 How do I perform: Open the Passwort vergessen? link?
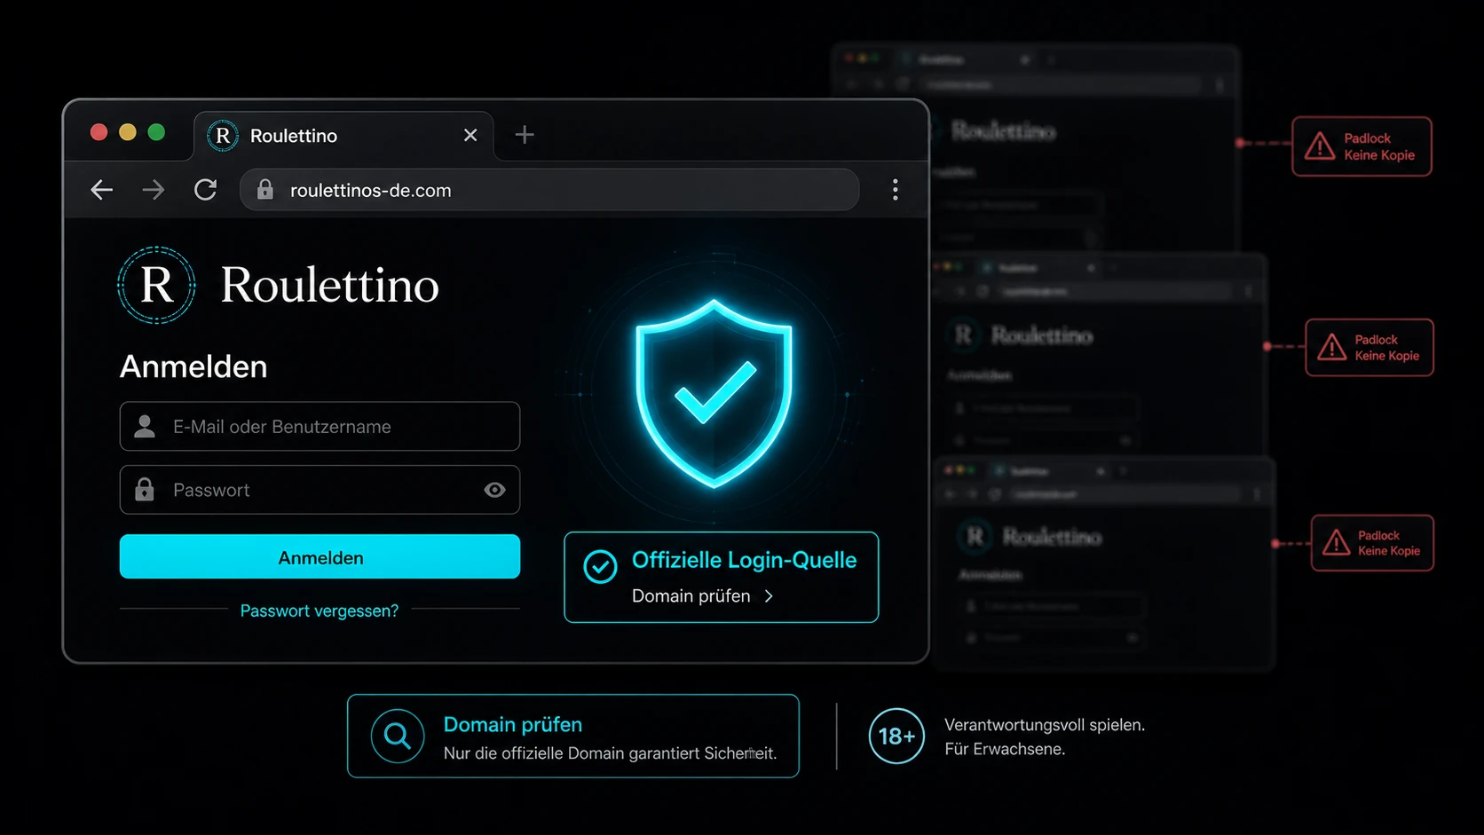pyautogui.click(x=320, y=610)
